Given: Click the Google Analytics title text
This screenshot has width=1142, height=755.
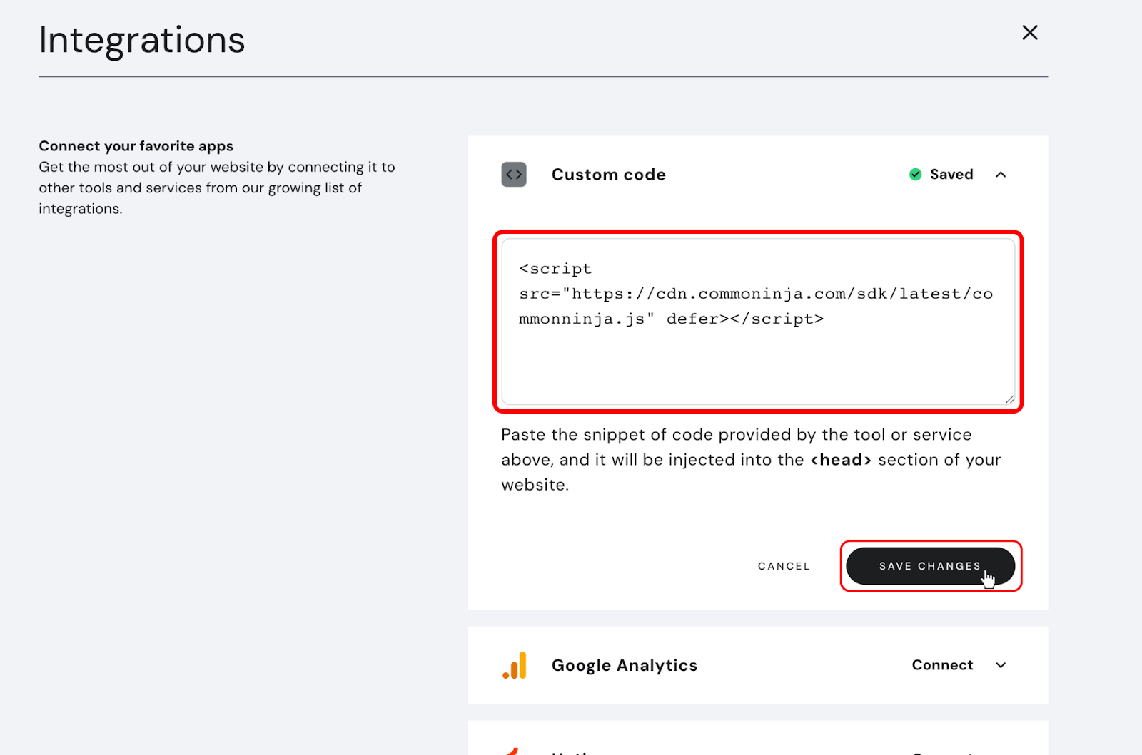Looking at the screenshot, I should click(x=625, y=666).
